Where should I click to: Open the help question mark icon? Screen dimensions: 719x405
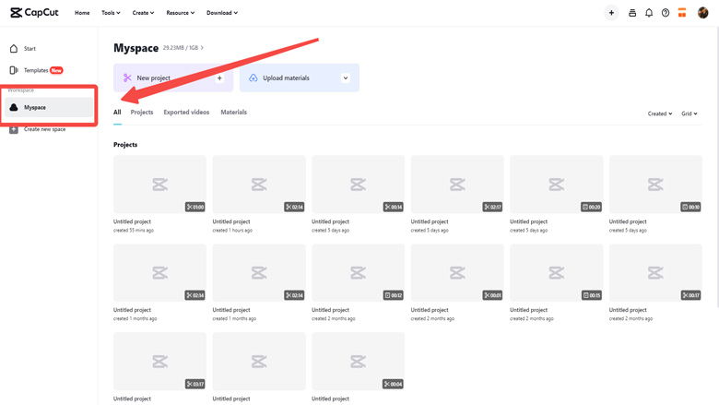coord(666,13)
